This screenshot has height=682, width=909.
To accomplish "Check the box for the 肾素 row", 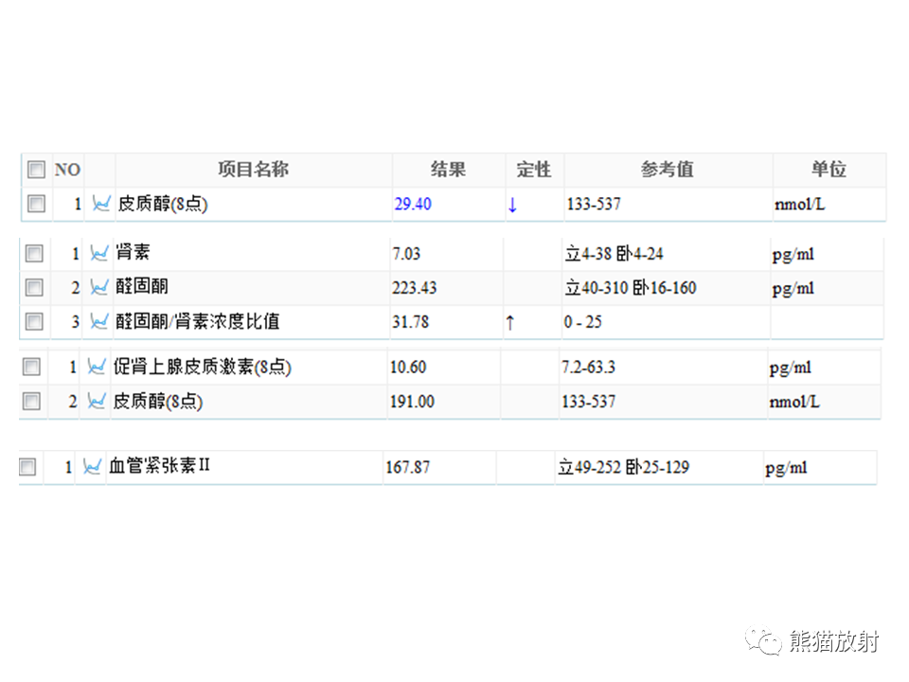I will [34, 254].
